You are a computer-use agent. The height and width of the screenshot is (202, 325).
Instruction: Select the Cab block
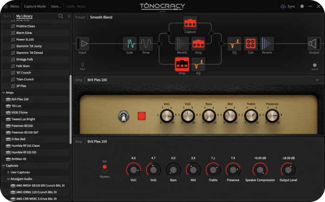[x=251, y=44]
